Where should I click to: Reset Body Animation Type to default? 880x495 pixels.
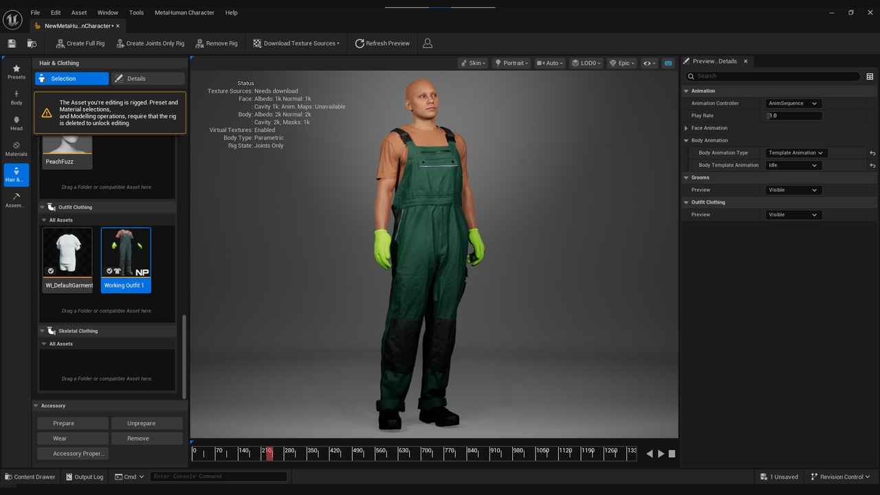click(x=872, y=153)
